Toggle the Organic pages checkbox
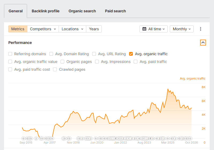Image resolution: width=214 pixels, height=150 pixels. (x=62, y=62)
